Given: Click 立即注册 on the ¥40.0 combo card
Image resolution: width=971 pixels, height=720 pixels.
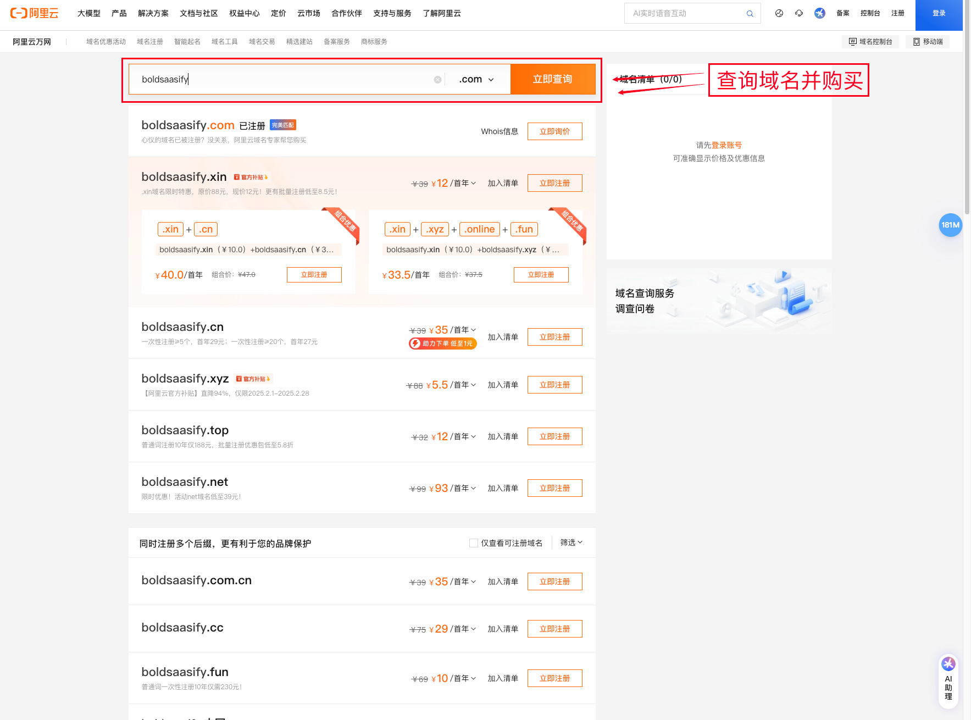Looking at the screenshot, I should pos(314,275).
